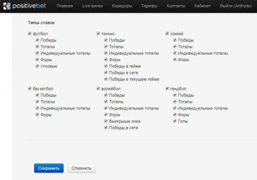
Task: Click the Сохранить button
Action: tap(48, 168)
